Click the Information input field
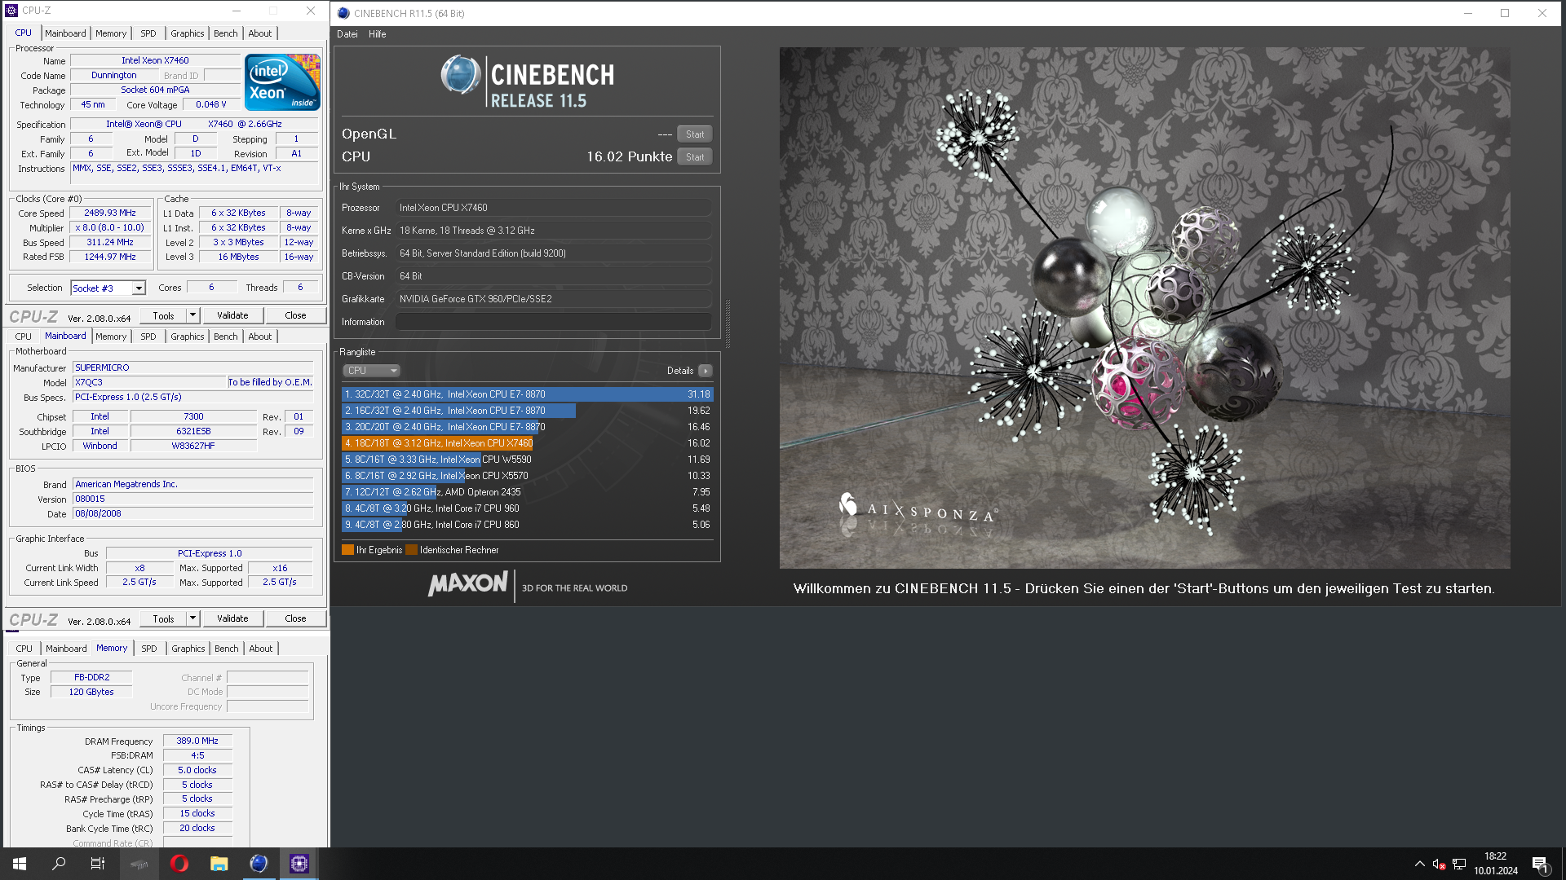 [554, 322]
